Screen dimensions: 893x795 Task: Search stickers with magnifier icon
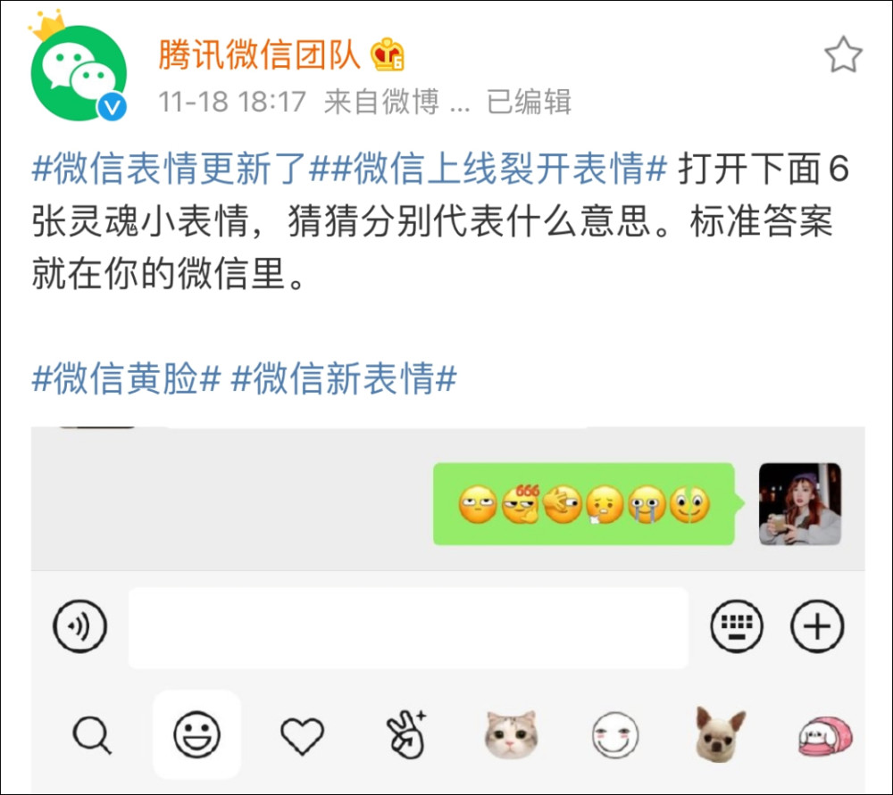pos(92,734)
